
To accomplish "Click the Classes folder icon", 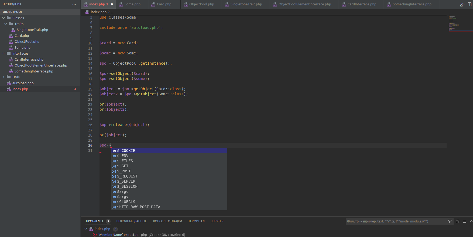I will pyautogui.click(x=9, y=18).
